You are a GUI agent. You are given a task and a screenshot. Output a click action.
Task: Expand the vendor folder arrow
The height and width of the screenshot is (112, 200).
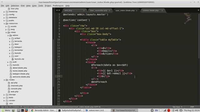pos(4,100)
